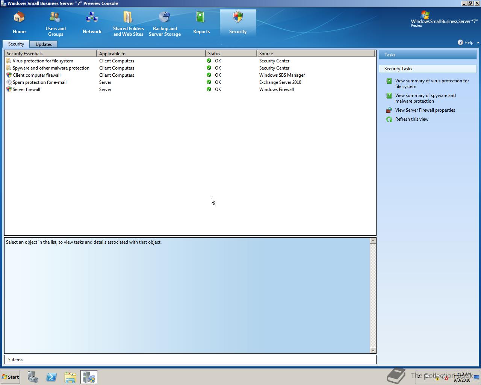Click firewall icon beside Server Firewall properties
Screen dimensions: 481x385
pos(389,110)
